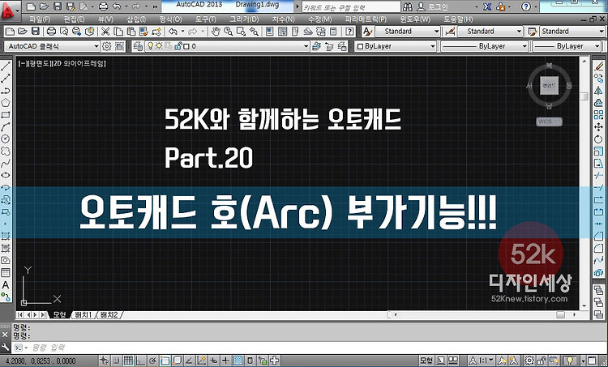608x367 pixels.
Task: Open the 수정(M) menu
Action: (x=320, y=19)
